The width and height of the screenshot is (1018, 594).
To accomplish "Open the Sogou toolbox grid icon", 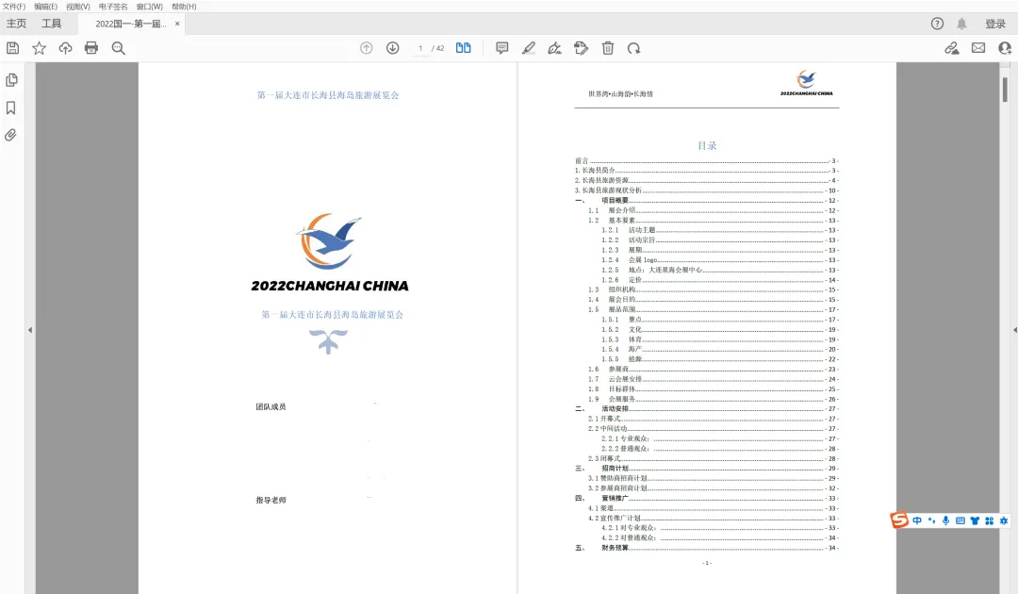I will click(990, 520).
